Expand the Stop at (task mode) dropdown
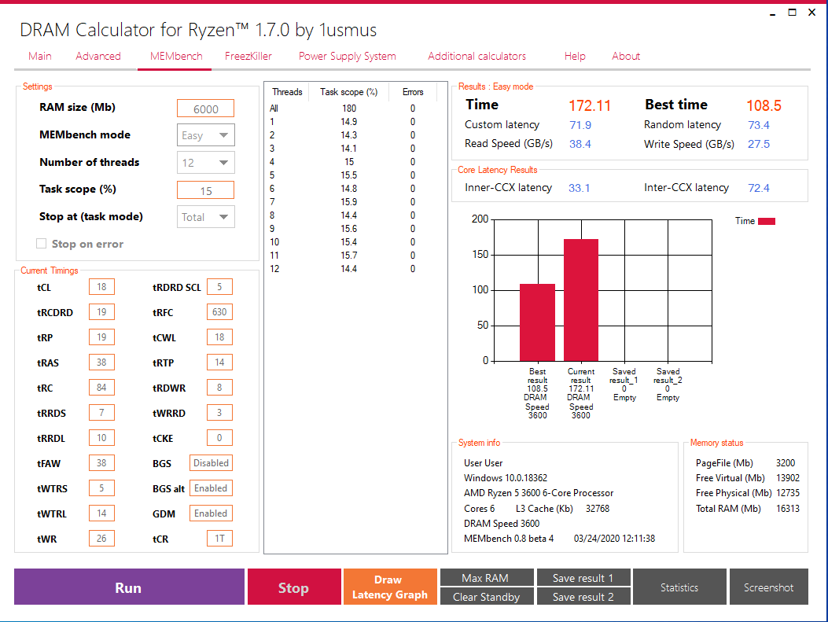 [x=205, y=217]
